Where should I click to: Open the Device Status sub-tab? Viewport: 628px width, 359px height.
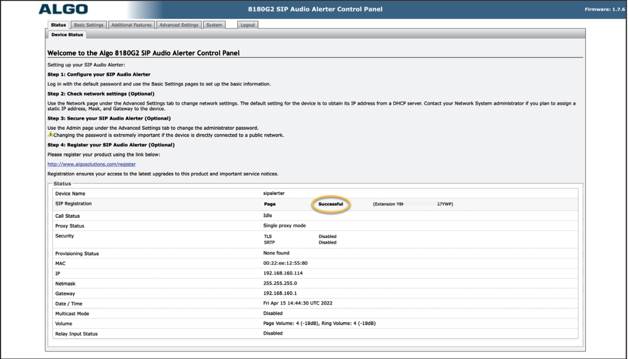pos(67,35)
